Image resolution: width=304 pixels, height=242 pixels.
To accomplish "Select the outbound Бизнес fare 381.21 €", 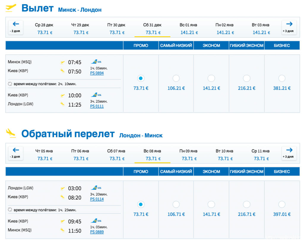I will (x=282, y=78).
